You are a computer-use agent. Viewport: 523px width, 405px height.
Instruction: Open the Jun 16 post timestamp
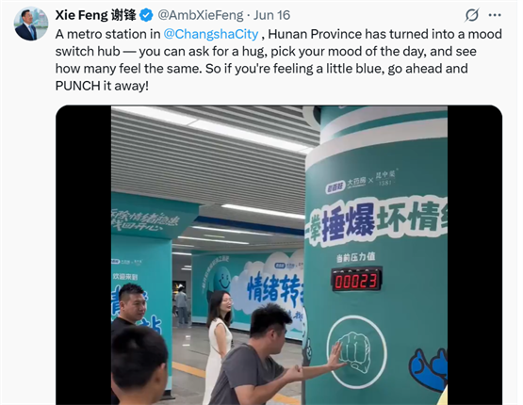point(271,15)
